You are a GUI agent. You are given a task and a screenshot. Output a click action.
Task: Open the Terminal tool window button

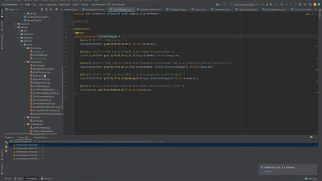(x=46, y=179)
